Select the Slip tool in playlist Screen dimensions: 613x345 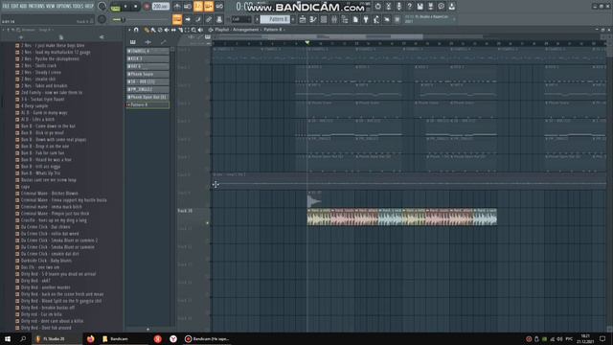click(x=173, y=30)
